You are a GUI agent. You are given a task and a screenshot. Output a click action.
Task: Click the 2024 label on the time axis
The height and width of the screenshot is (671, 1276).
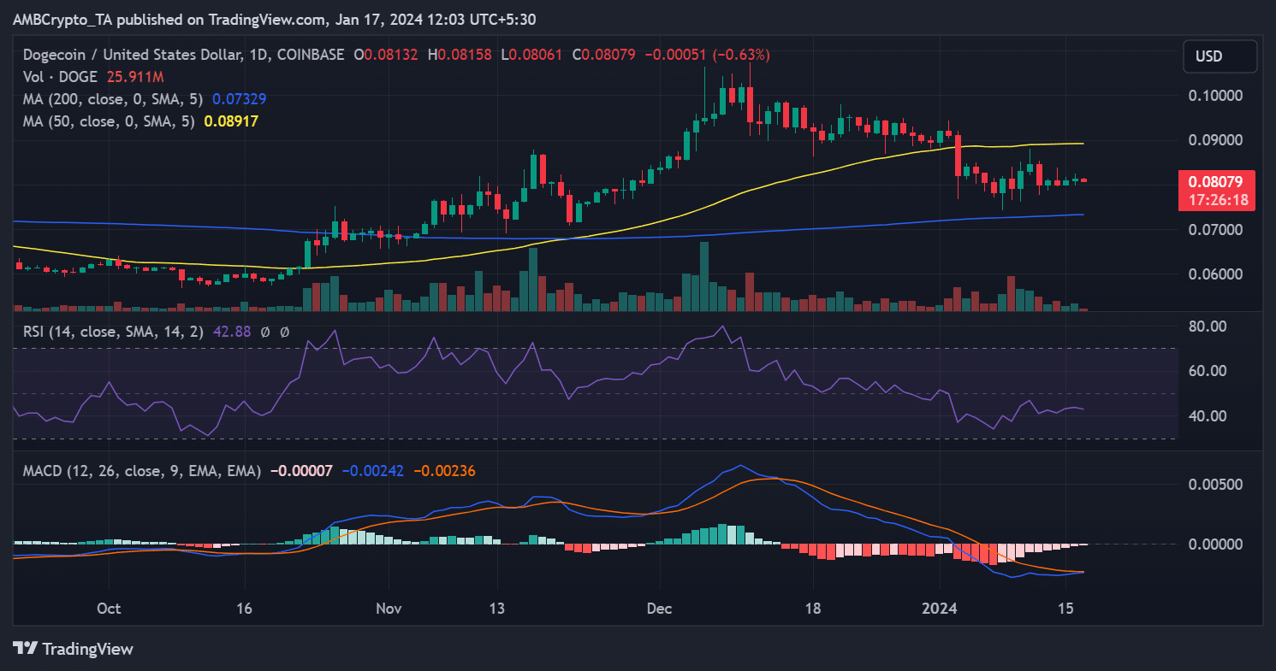pos(941,609)
